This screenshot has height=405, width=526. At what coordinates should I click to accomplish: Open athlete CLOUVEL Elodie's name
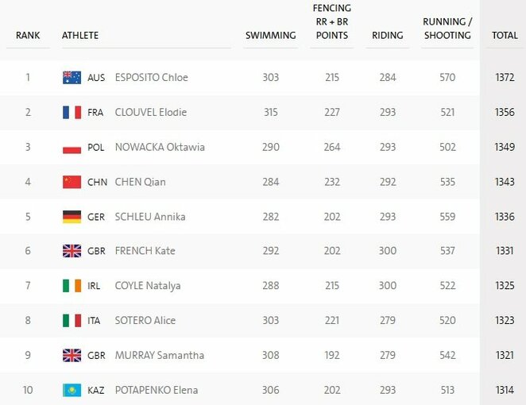click(151, 112)
